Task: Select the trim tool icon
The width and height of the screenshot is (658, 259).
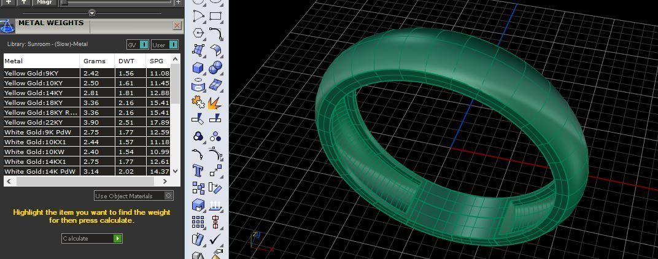Action: click(x=198, y=119)
